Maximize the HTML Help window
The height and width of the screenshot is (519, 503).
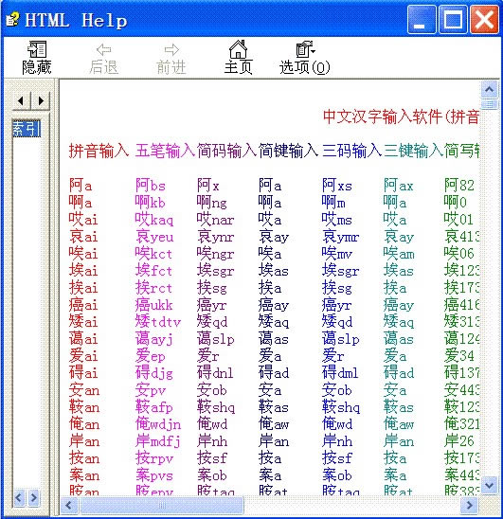point(453,20)
